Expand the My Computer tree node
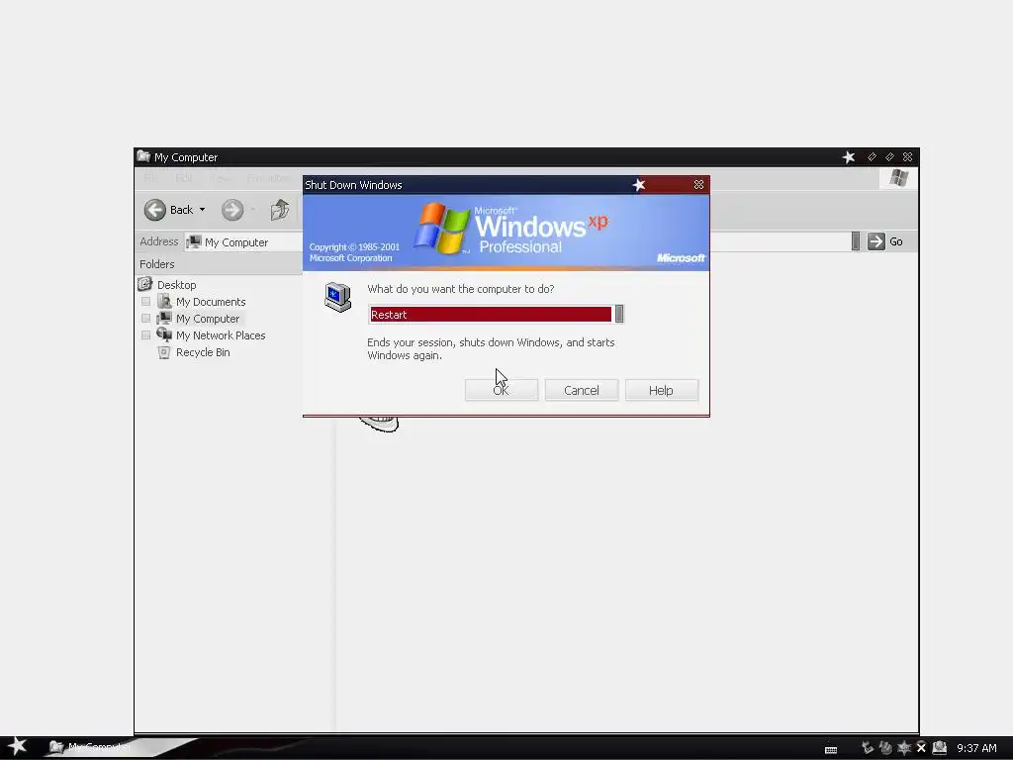1013x760 pixels. (146, 319)
